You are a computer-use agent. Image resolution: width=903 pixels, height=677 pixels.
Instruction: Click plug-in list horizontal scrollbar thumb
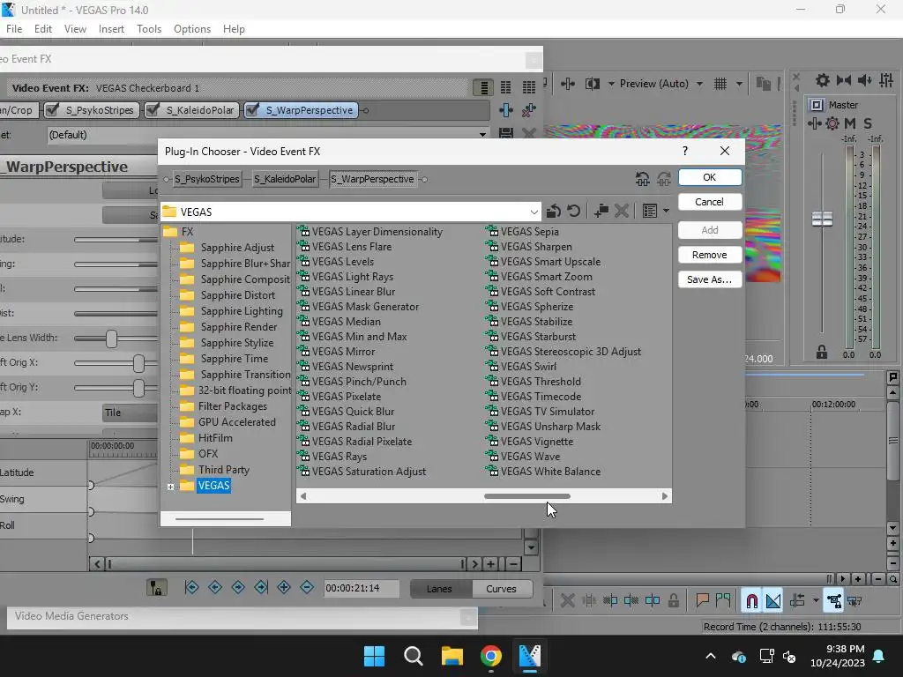pos(527,496)
